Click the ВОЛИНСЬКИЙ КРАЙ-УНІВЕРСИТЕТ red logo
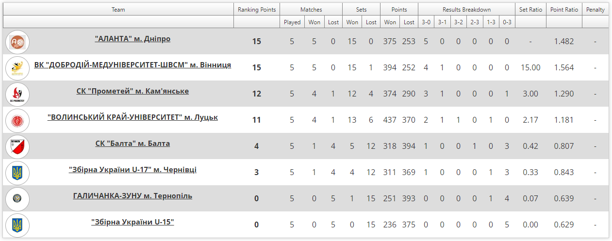Image resolution: width=612 pixels, height=241 pixels. (x=17, y=120)
